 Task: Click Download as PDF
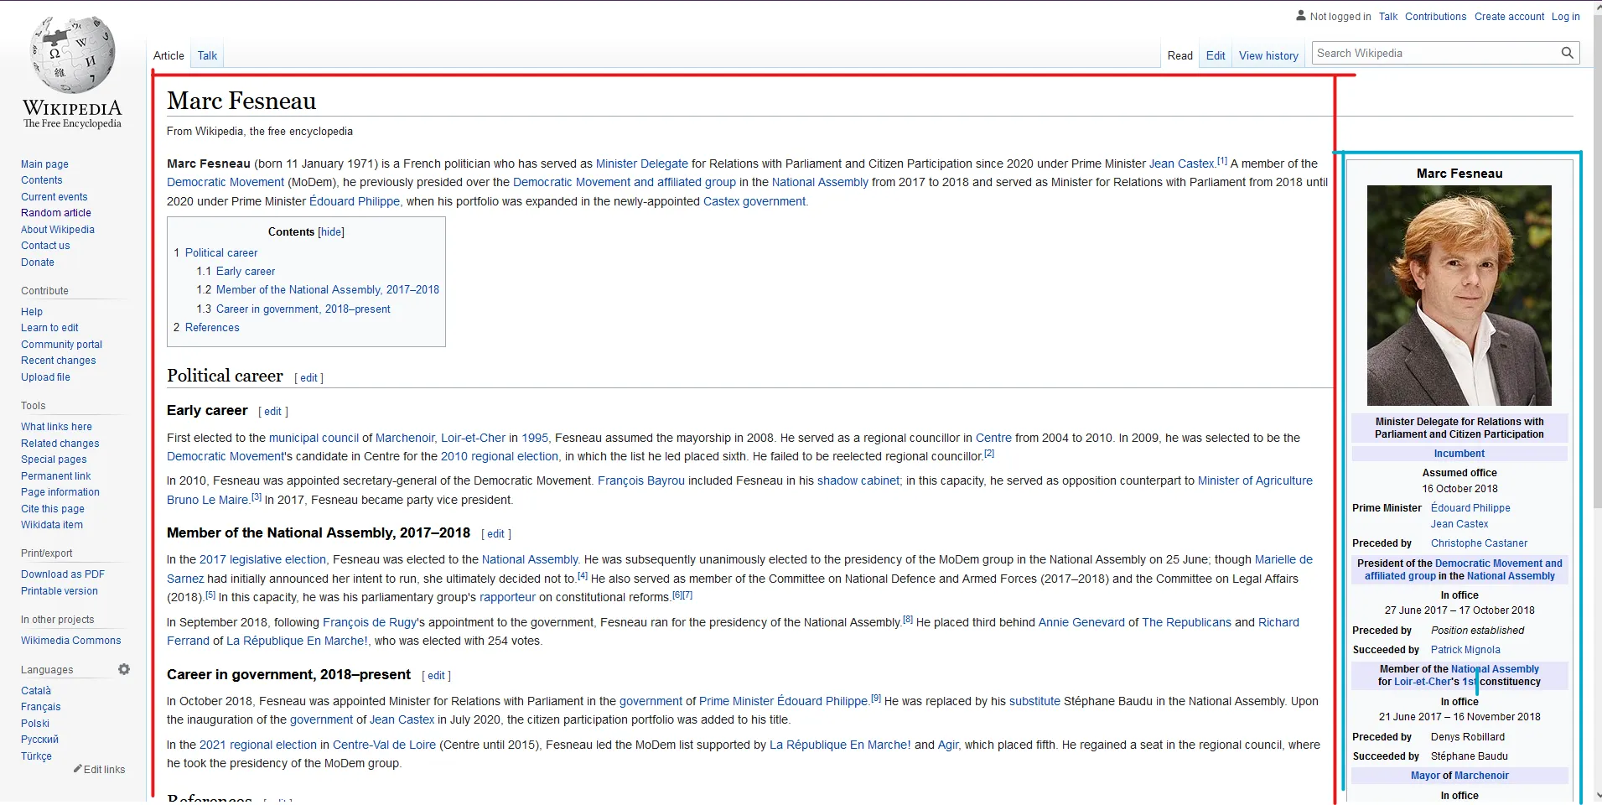coord(61,574)
